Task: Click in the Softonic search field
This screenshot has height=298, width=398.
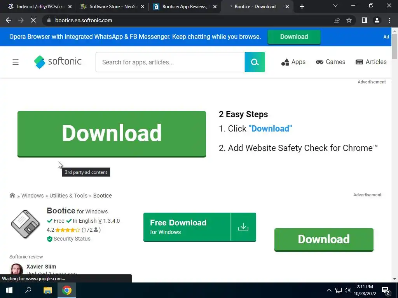Action: click(x=170, y=62)
